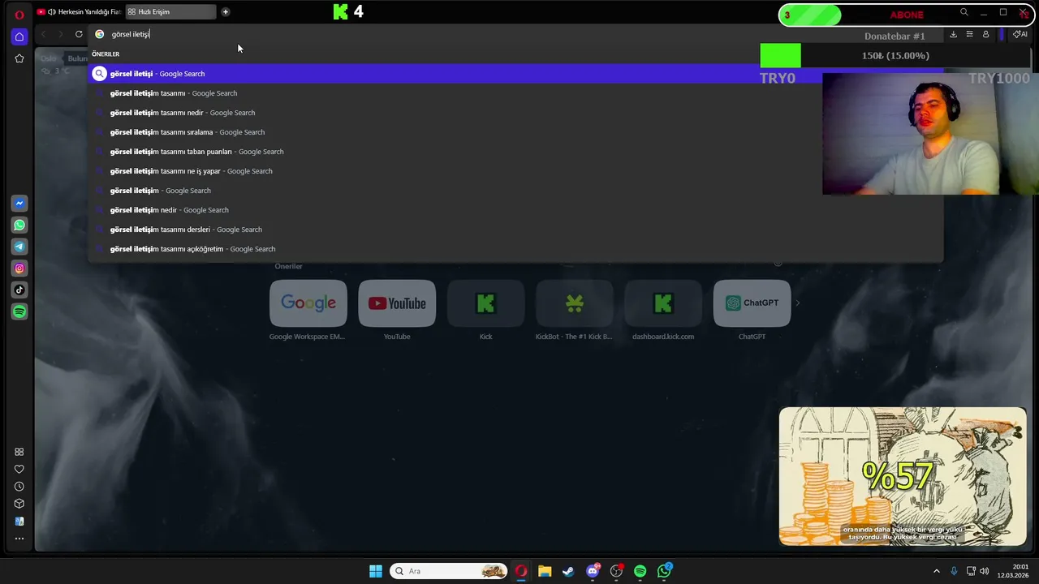Screen dimensions: 1039x584
Task: Open tab search magnifier in title bar
Action: [x=964, y=12]
